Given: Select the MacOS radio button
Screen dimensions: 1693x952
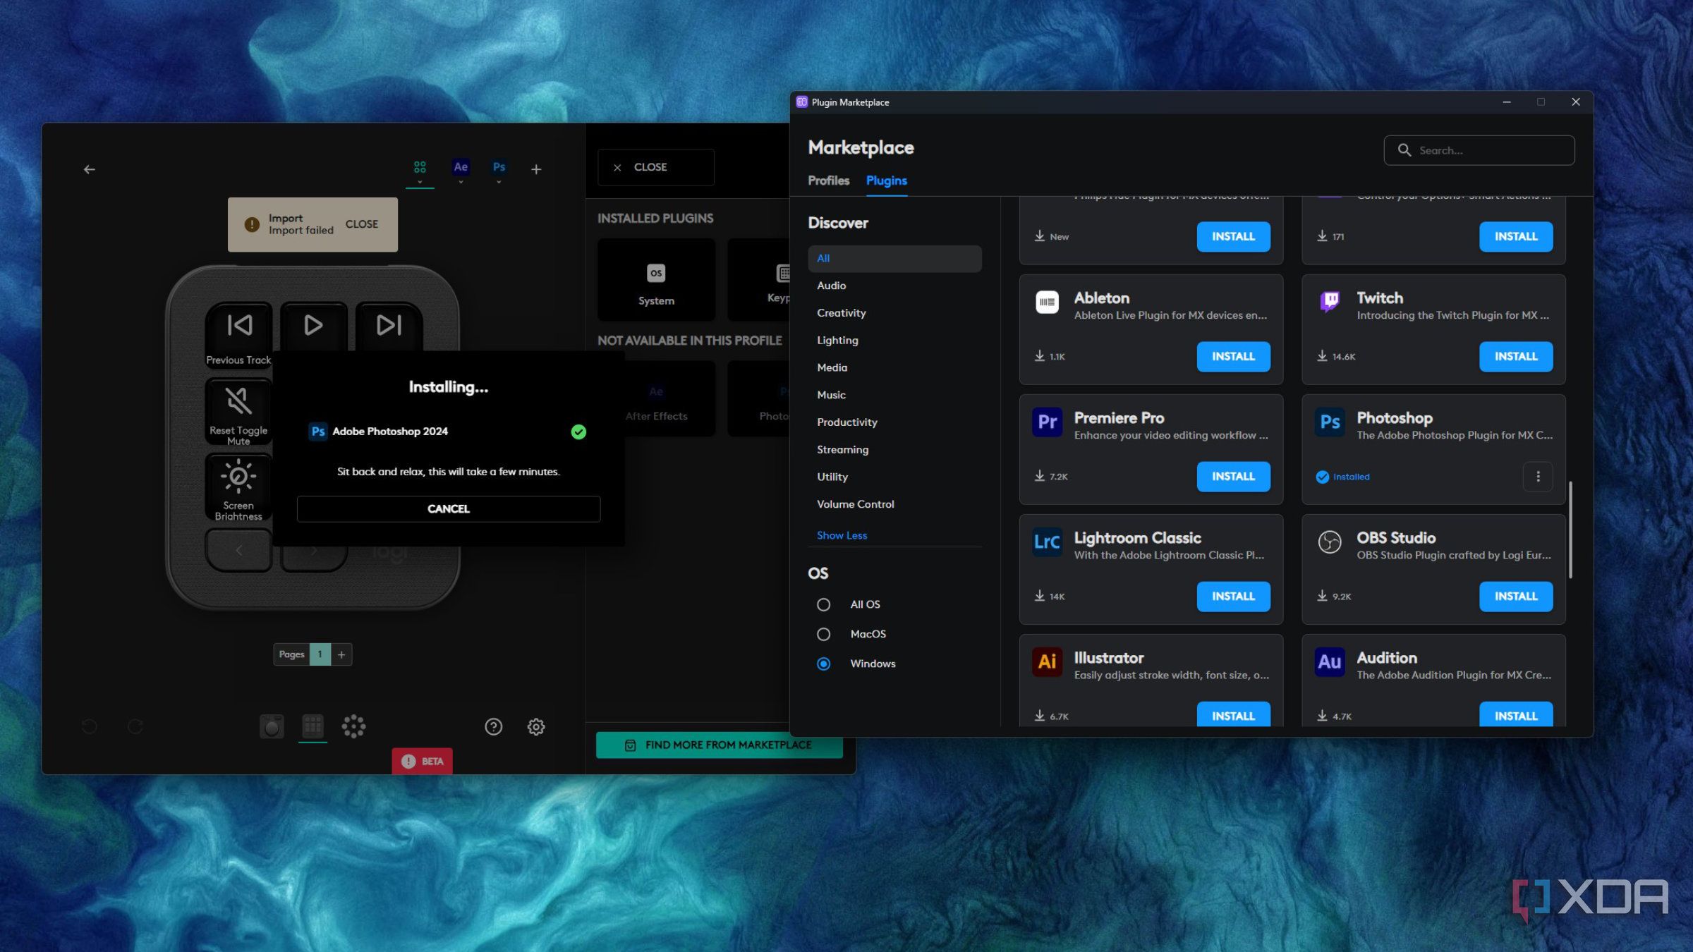Looking at the screenshot, I should click(x=823, y=634).
